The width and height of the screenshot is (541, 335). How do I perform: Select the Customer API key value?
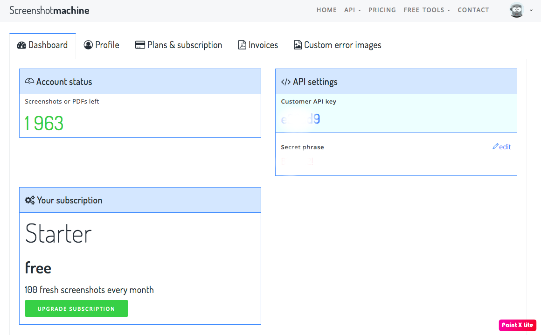[300, 119]
